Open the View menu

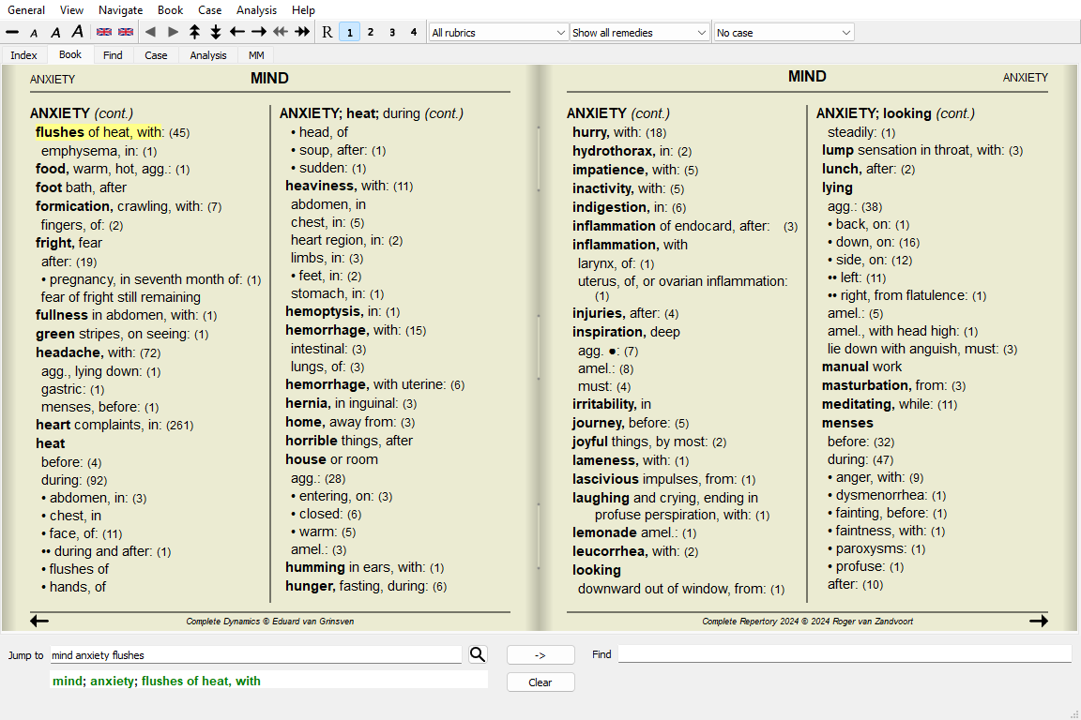coord(71,9)
